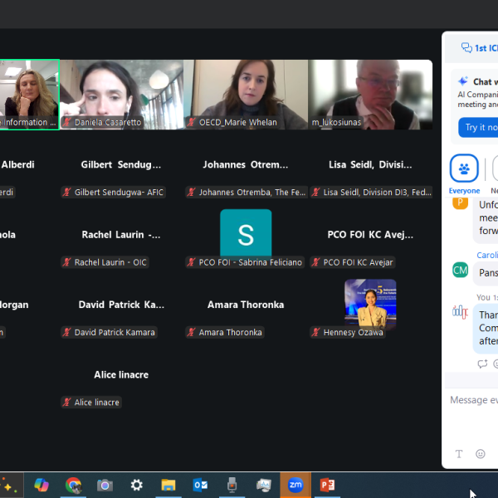
Task: Open the emoji picker in chat
Action: (481, 454)
